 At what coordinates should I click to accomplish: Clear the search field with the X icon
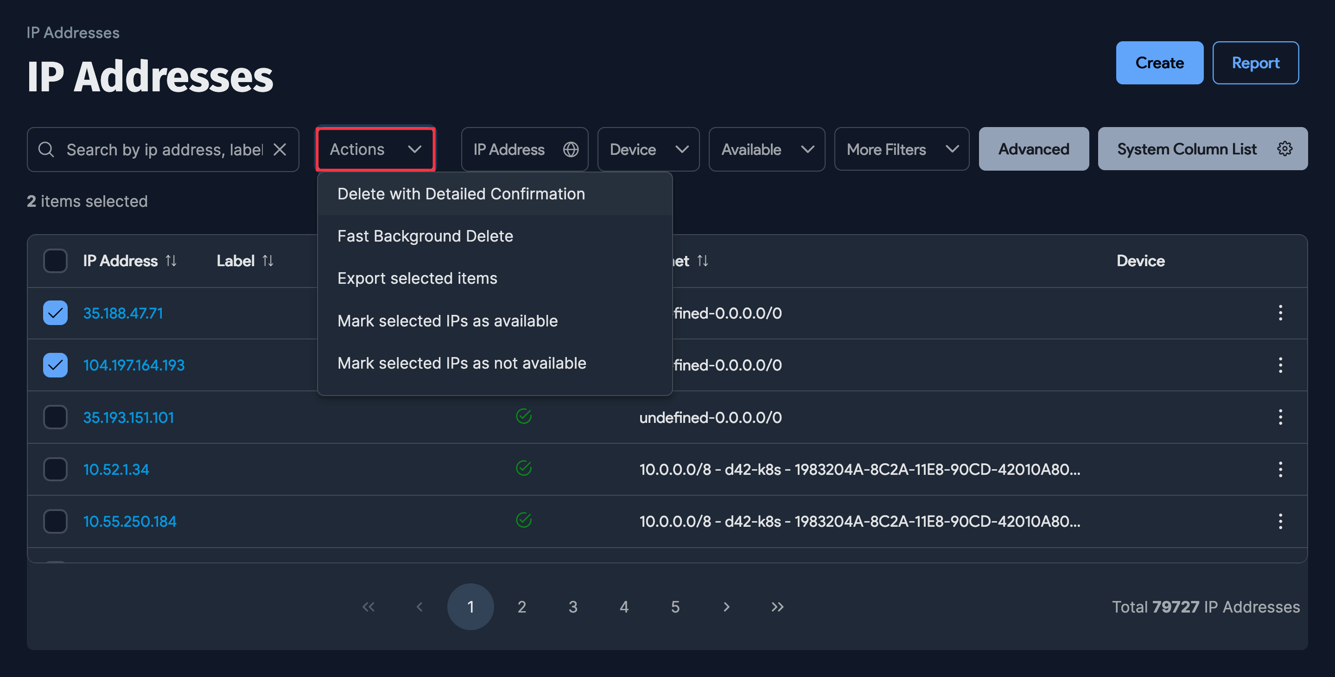point(280,149)
